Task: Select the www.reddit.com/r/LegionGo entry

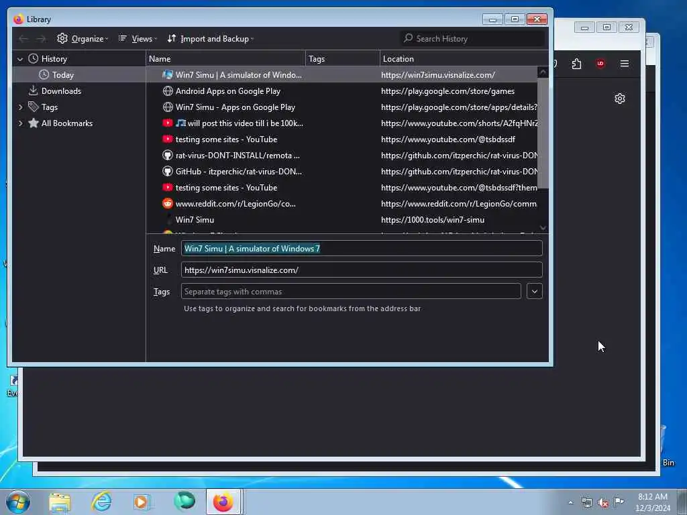Action: point(341,204)
